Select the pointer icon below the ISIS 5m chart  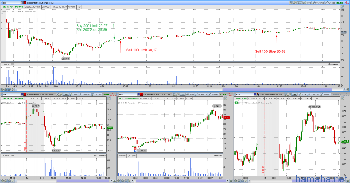pyautogui.click(x=13, y=181)
